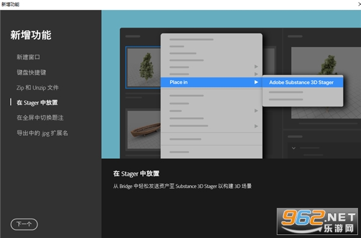The width and height of the screenshot is (361, 238).
Task: Click the tree thumbnail in the preview
Action: click(x=143, y=67)
